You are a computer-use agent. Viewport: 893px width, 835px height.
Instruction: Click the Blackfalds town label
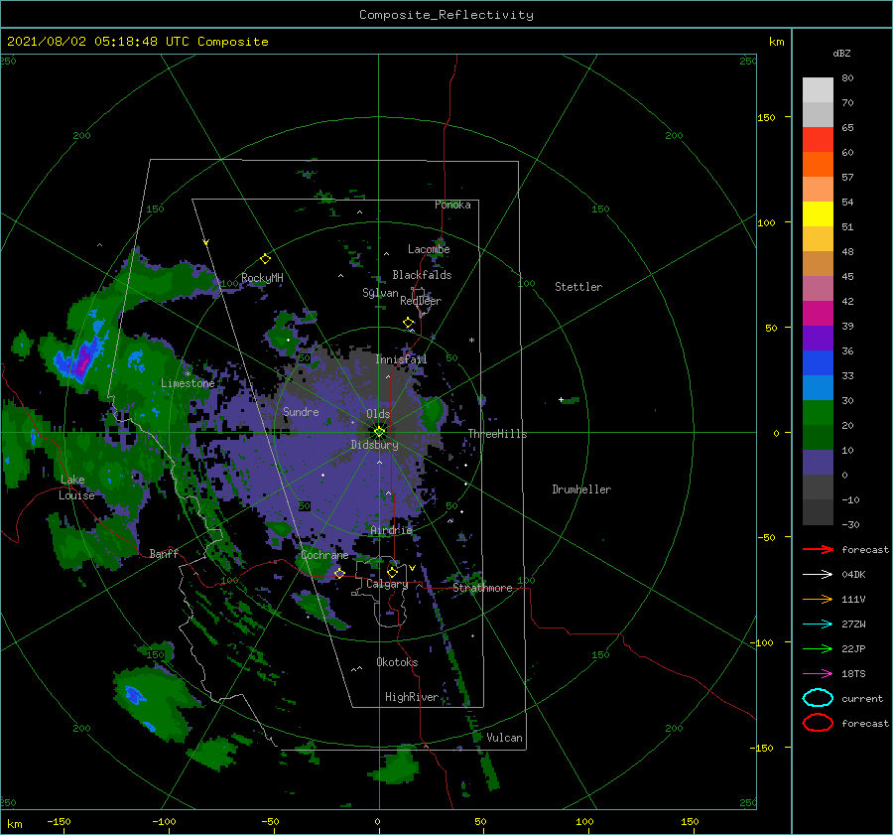pos(422,275)
